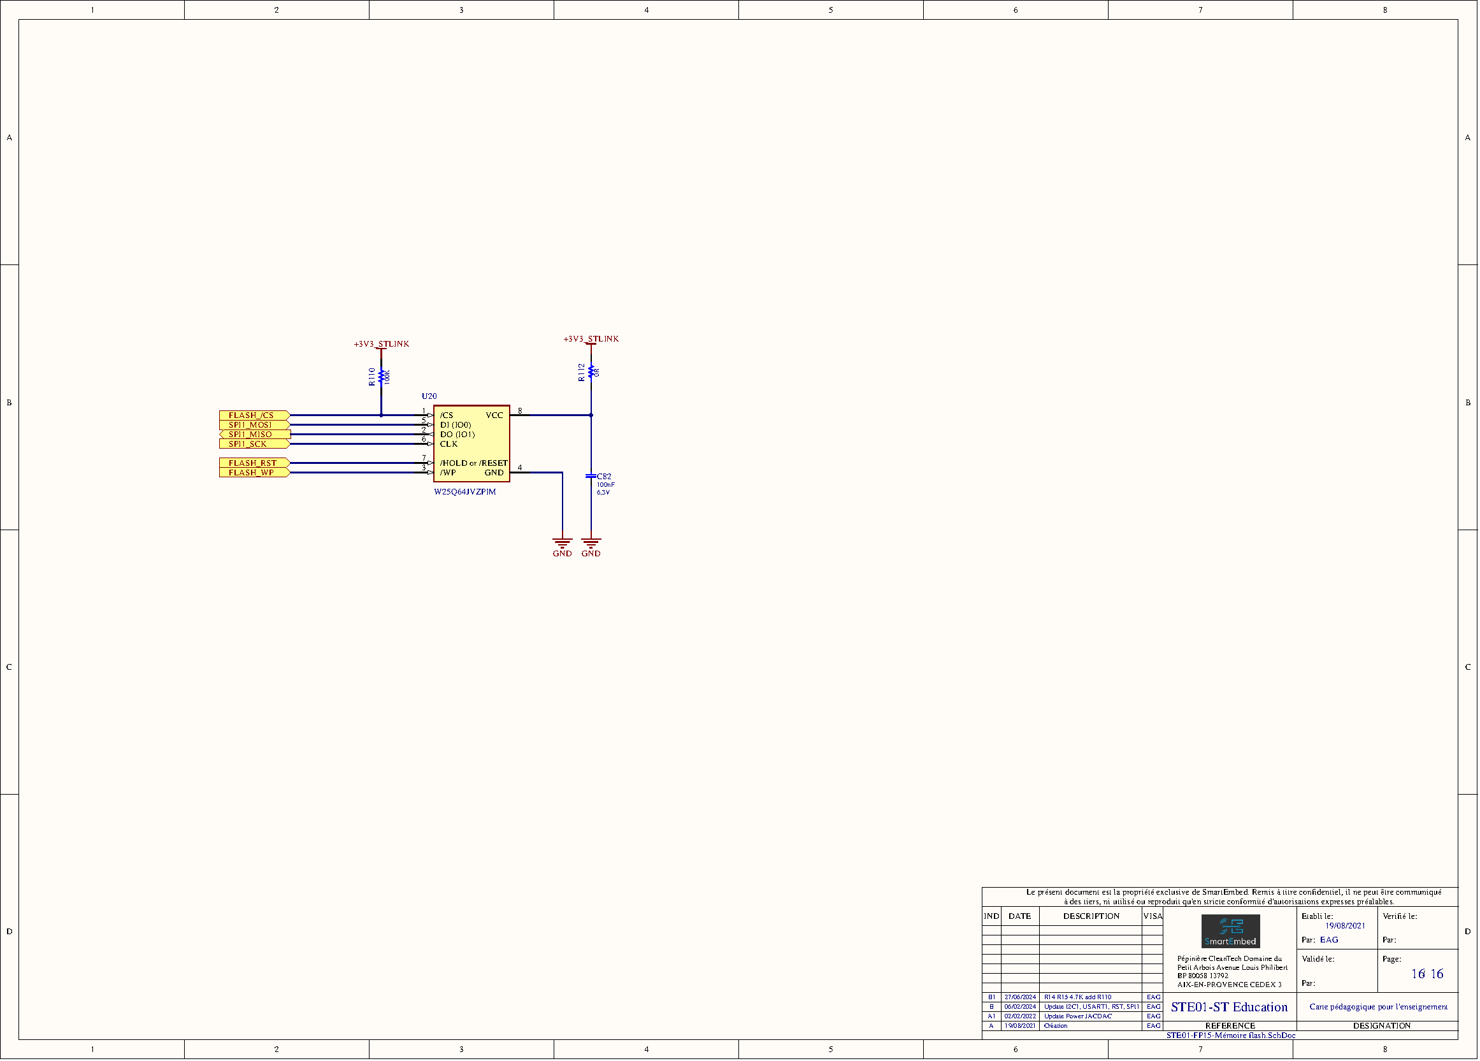This screenshot has width=1480, height=1061.
Task: Click the B1 revision row description
Action: pos(1077,997)
